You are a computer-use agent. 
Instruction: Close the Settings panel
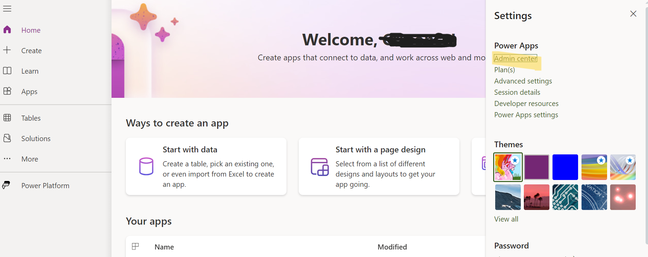[633, 14]
